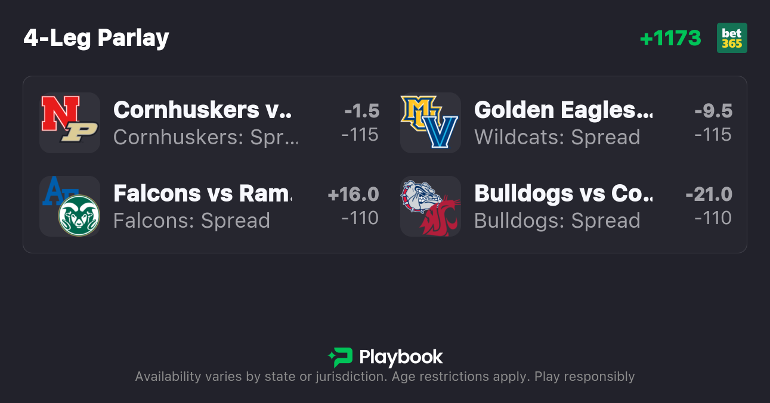
Task: Click the +16.0 Falcons spread value
Action: click(353, 194)
